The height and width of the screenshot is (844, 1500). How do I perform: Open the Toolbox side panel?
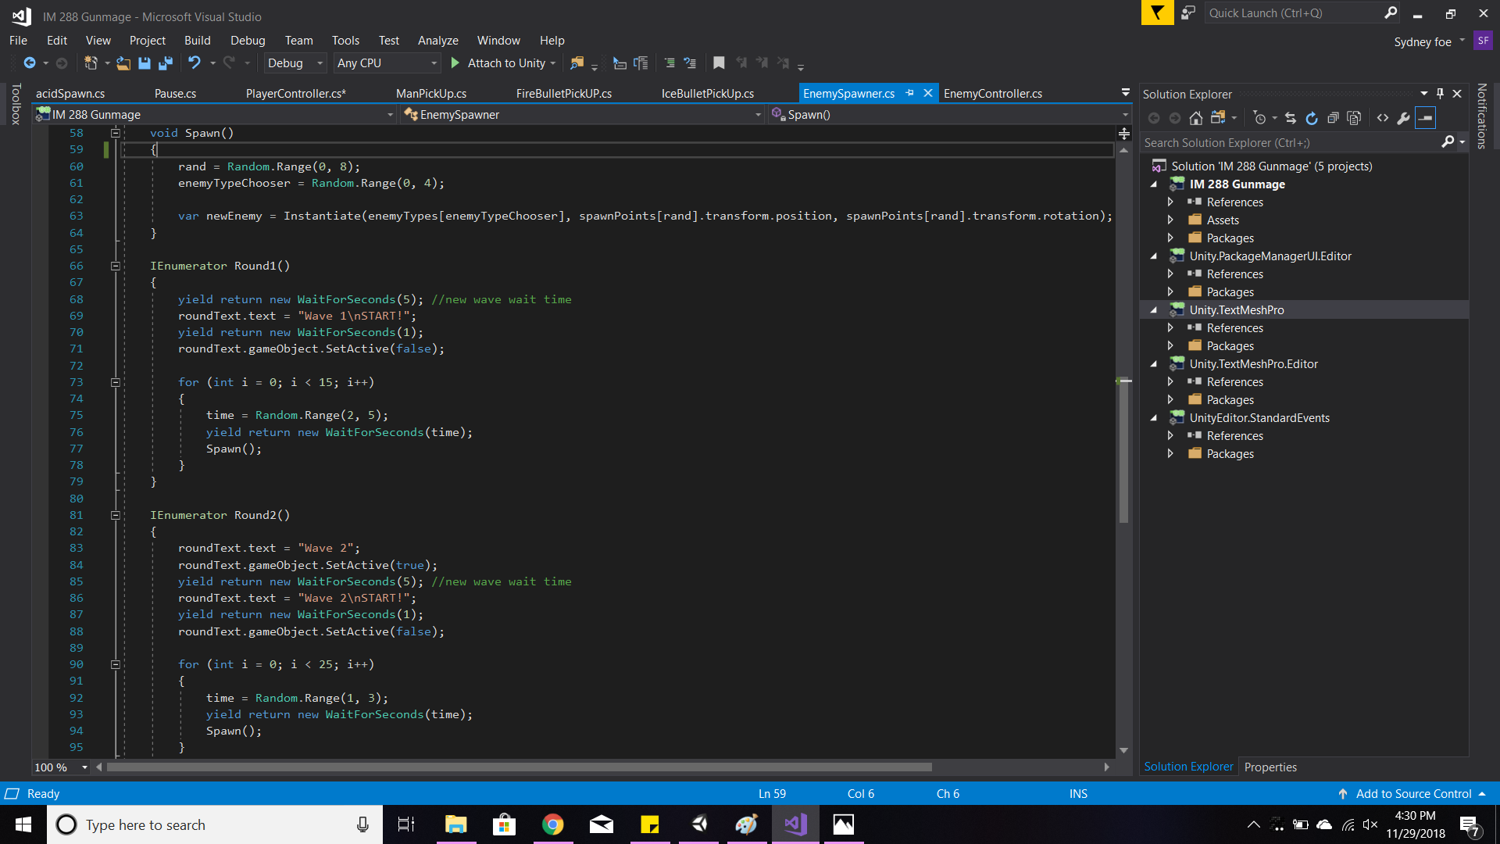point(16,104)
